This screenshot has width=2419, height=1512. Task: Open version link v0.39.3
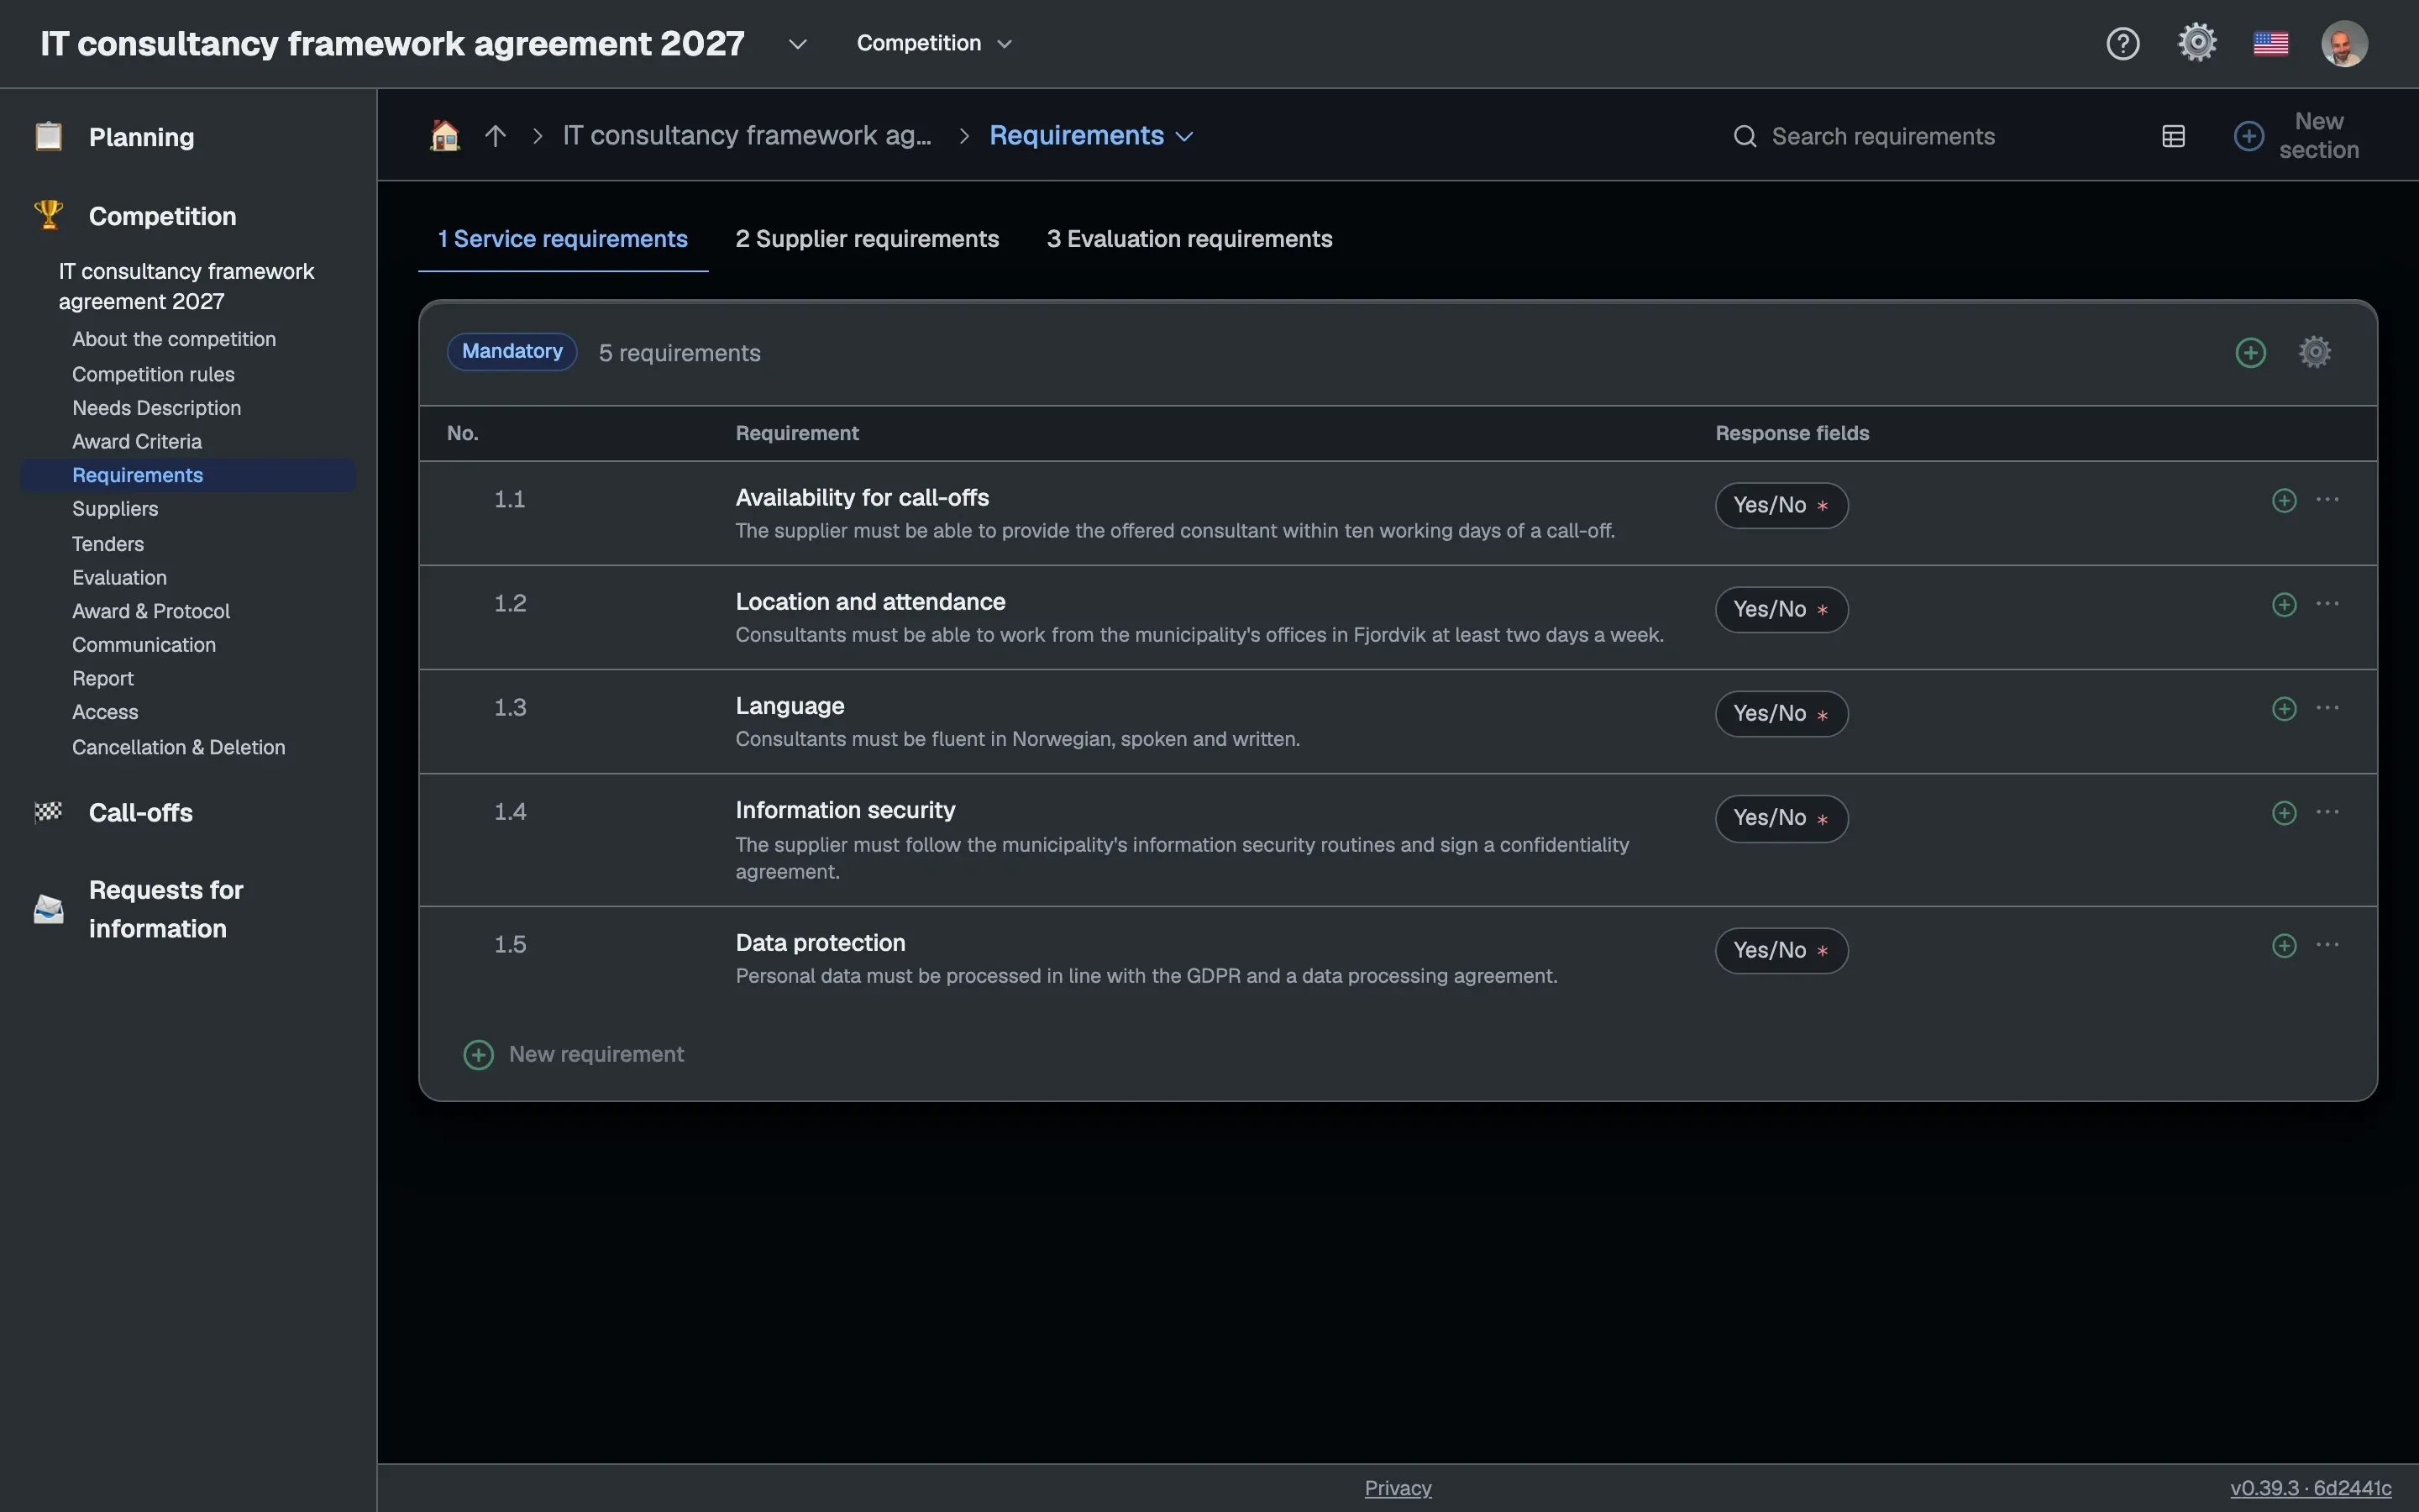2310,1488
